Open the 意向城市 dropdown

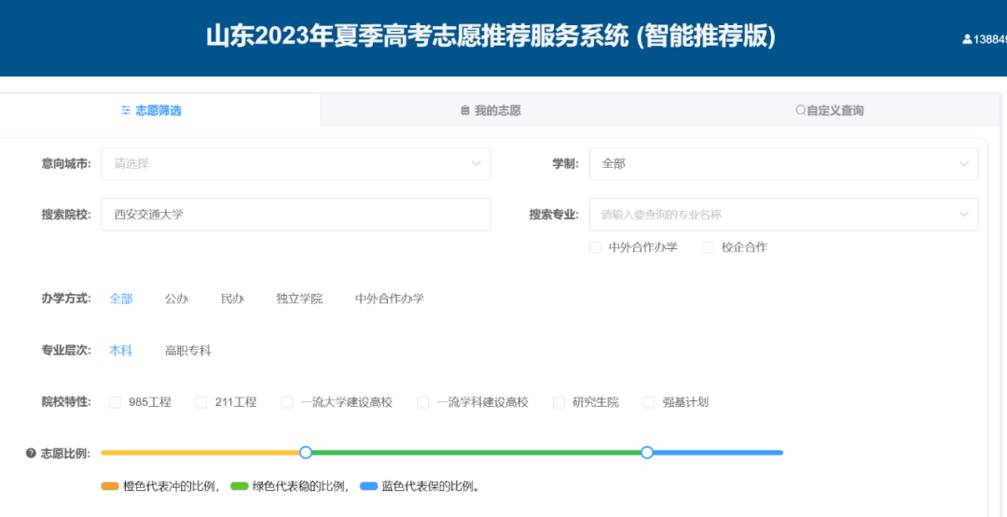tap(295, 163)
